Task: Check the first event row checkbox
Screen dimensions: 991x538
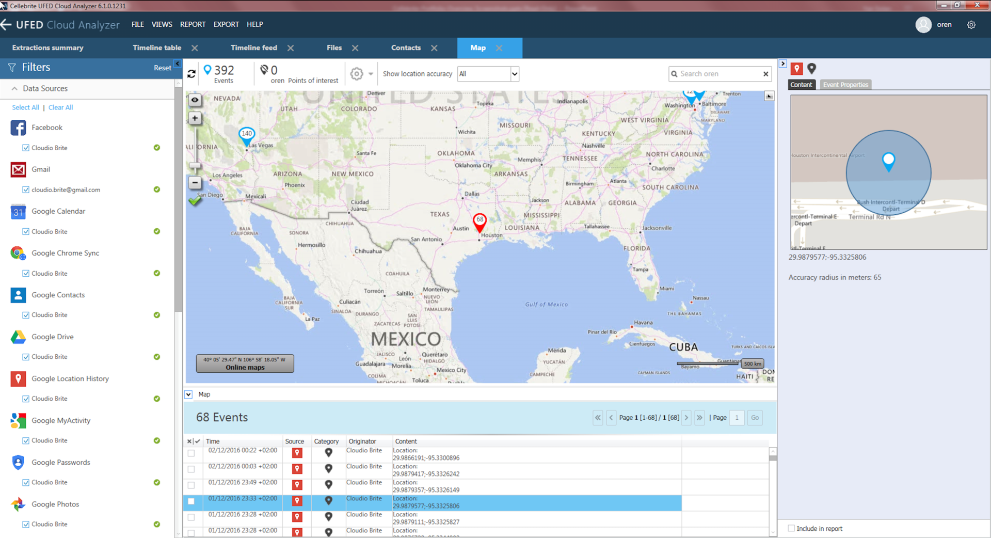Action: (191, 453)
